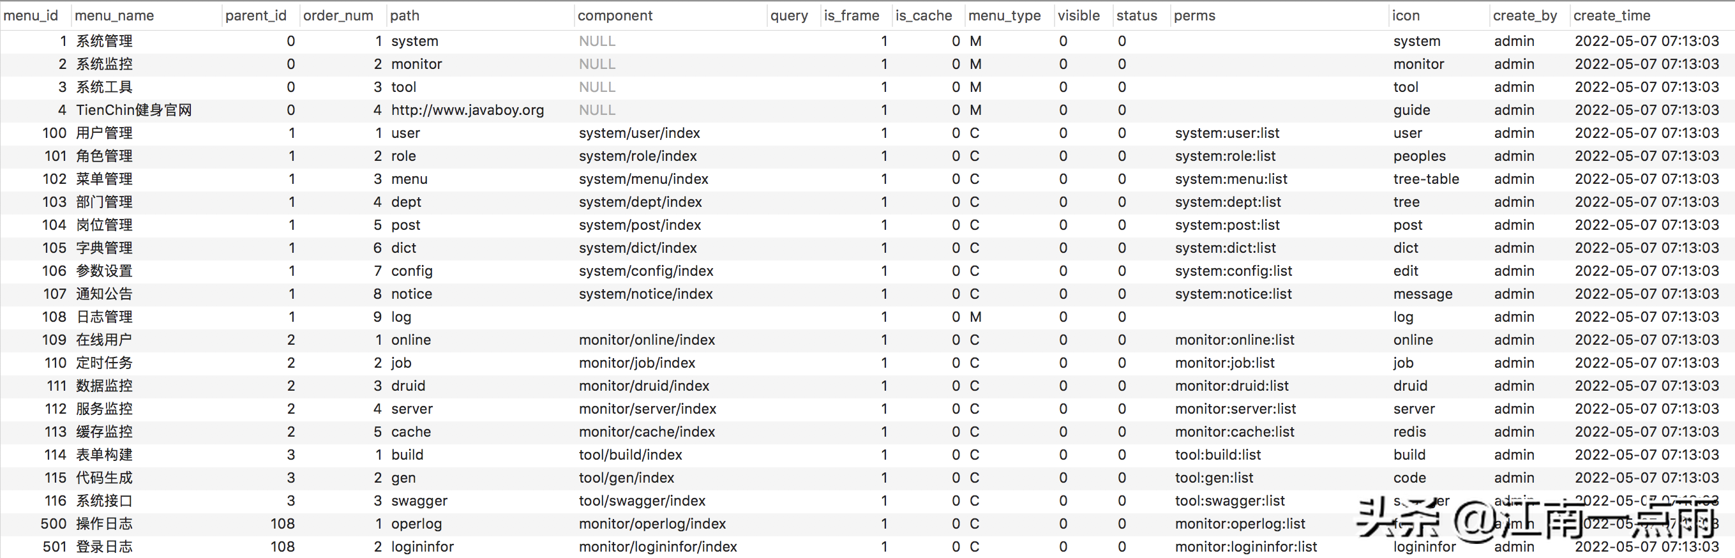Select the 登录日志 menu name cell
The height and width of the screenshot is (558, 1735).
[x=105, y=545]
